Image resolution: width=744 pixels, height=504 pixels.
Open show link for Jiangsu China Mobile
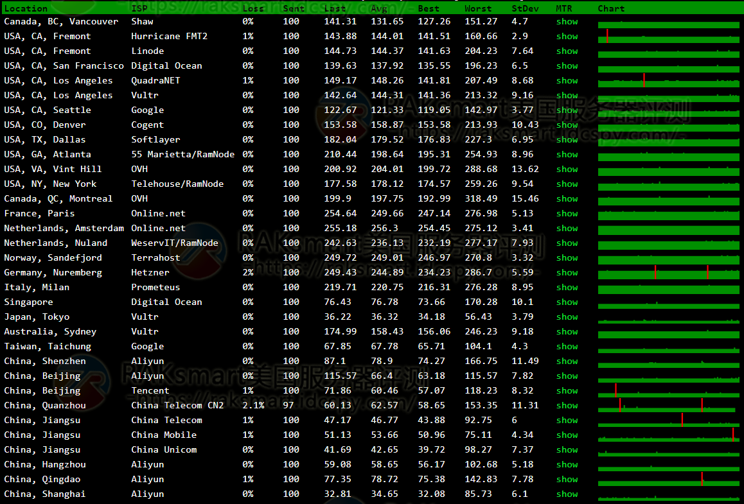point(567,435)
